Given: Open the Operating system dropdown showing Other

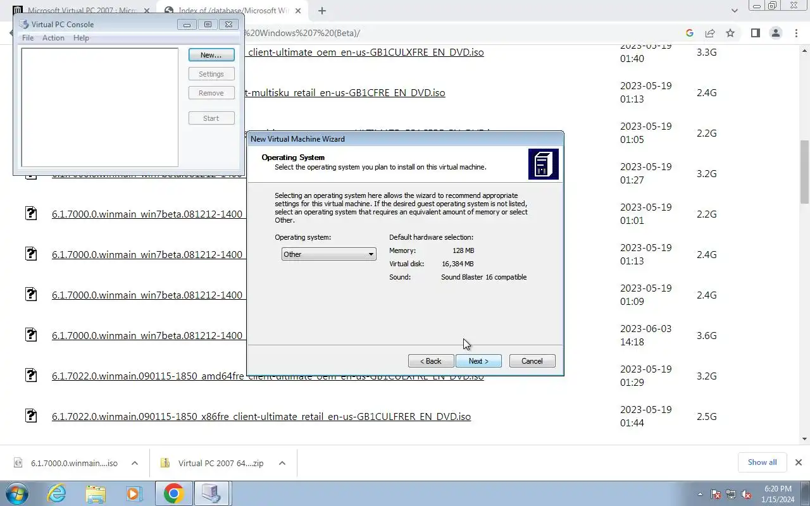Looking at the screenshot, I should coord(328,254).
